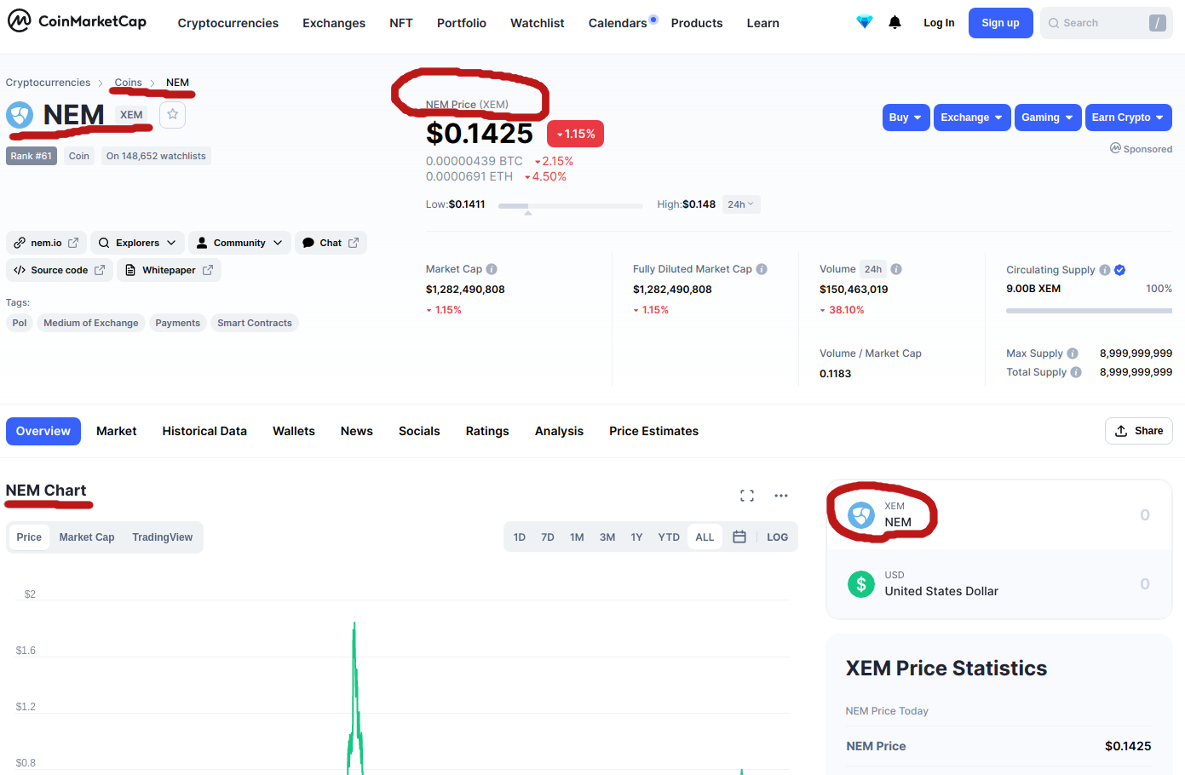Open the diamond rewards icon
Screen dimensions: 1185x775
(864, 22)
